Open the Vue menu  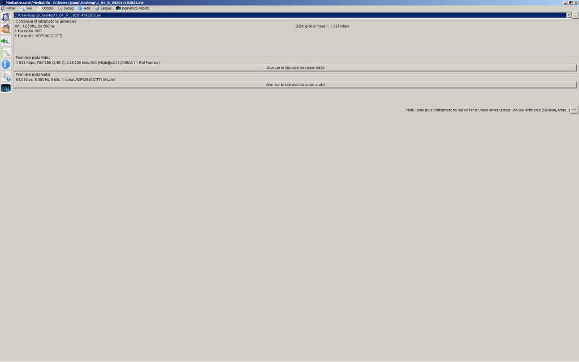pyautogui.click(x=26, y=8)
